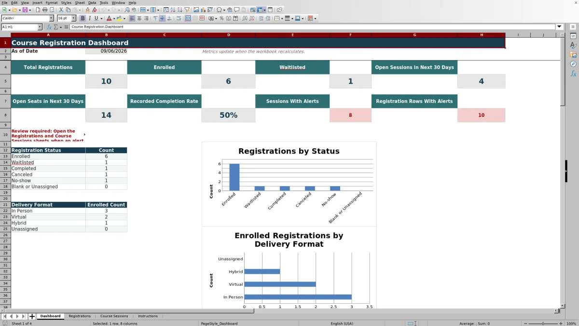The image size is (579, 326).
Task: Click the row 12 header
Action: [x=5, y=150]
